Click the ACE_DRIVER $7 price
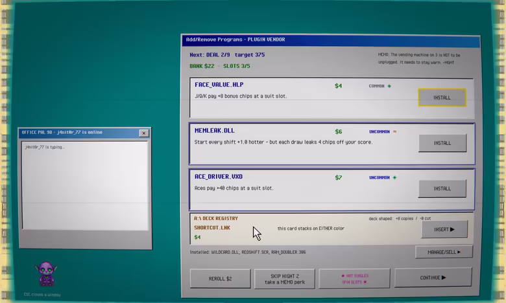The width and height of the screenshot is (506, 303). [x=338, y=177]
